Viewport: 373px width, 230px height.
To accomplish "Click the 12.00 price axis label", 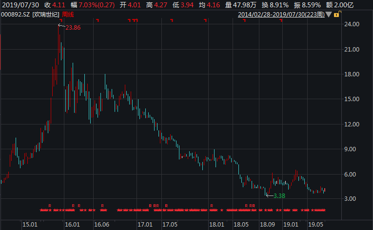I will tap(352, 124).
